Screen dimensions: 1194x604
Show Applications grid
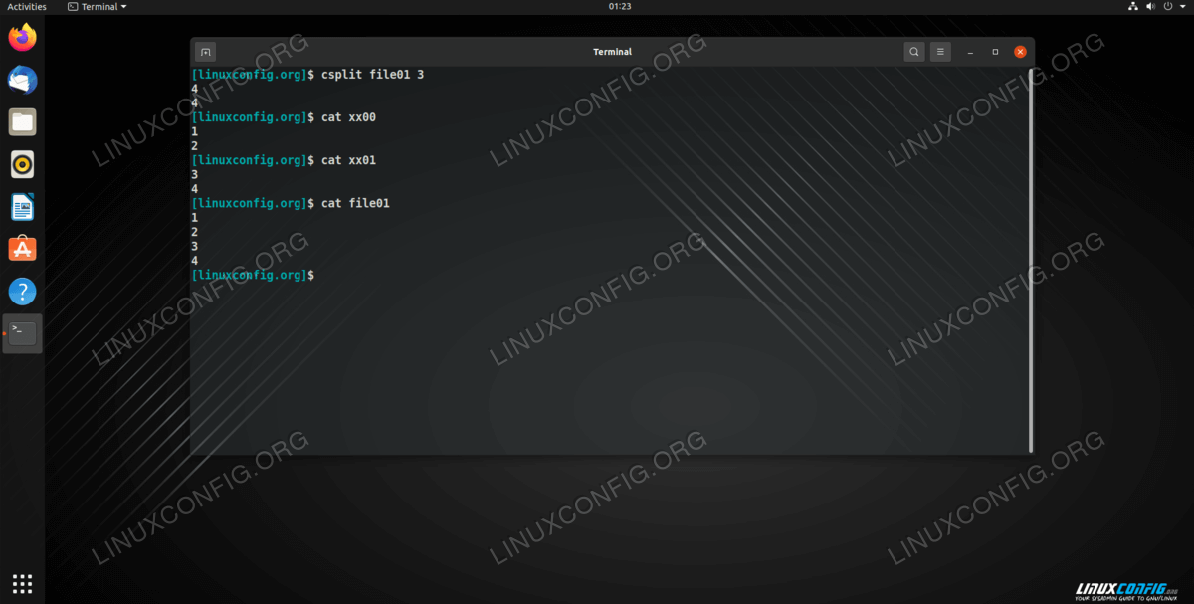pos(22,583)
